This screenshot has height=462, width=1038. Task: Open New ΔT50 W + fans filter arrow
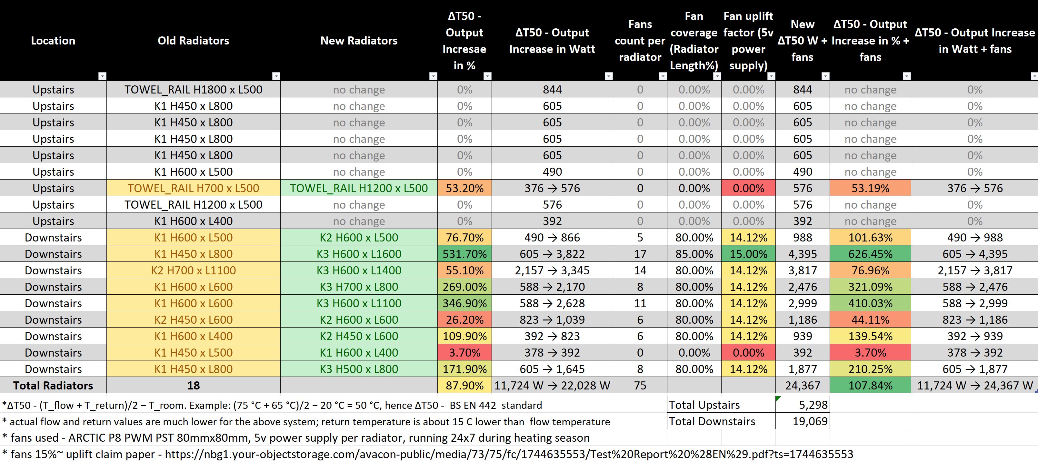pyautogui.click(x=825, y=76)
